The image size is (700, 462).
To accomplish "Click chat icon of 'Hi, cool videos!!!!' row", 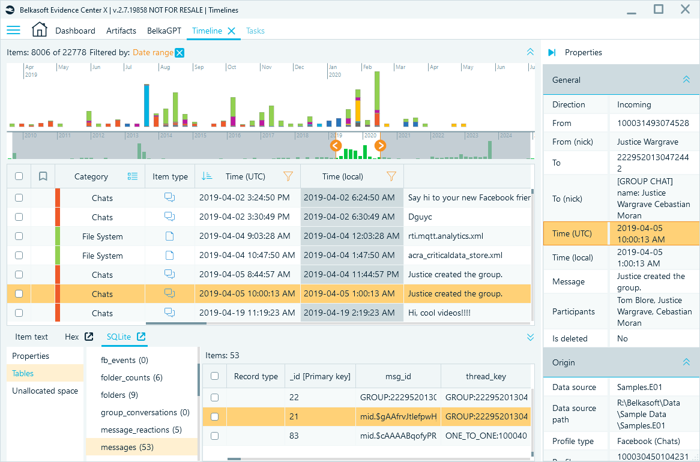I will tap(170, 313).
